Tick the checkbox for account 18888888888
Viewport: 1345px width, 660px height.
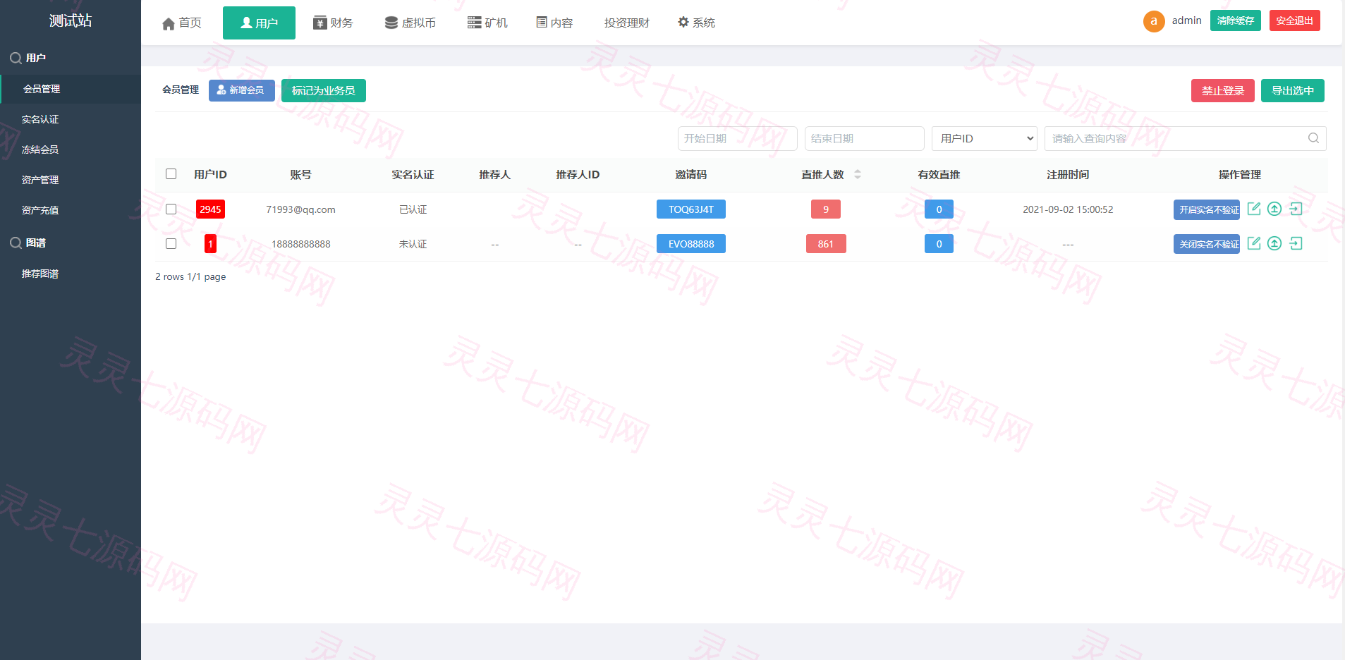(x=171, y=243)
